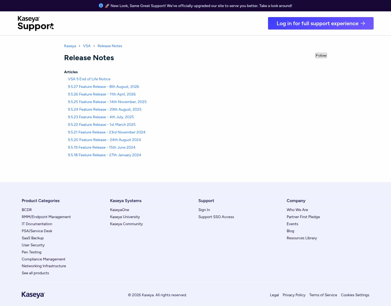Viewport: 391px width, 306px height.
Task: Open Networking Infrastructure category
Action: click(x=44, y=266)
